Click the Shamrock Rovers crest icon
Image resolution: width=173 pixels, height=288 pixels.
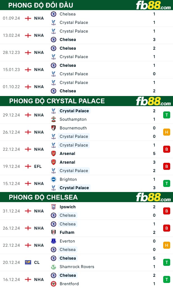[x=54, y=267]
